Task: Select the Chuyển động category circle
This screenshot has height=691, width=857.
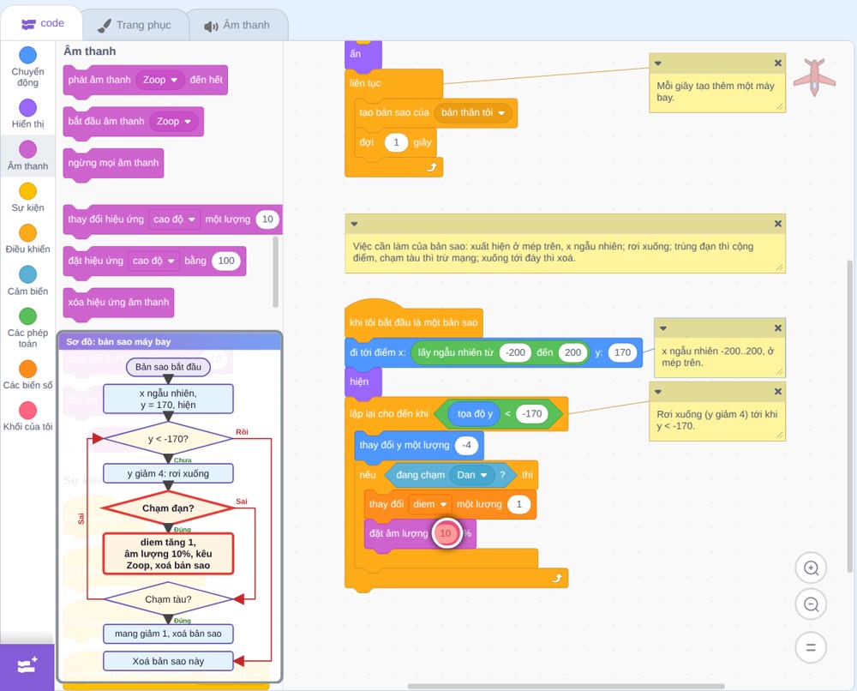Action: tap(27, 55)
